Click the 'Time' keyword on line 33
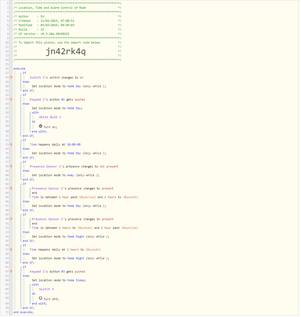This screenshot has height=317, width=301. 33,144
